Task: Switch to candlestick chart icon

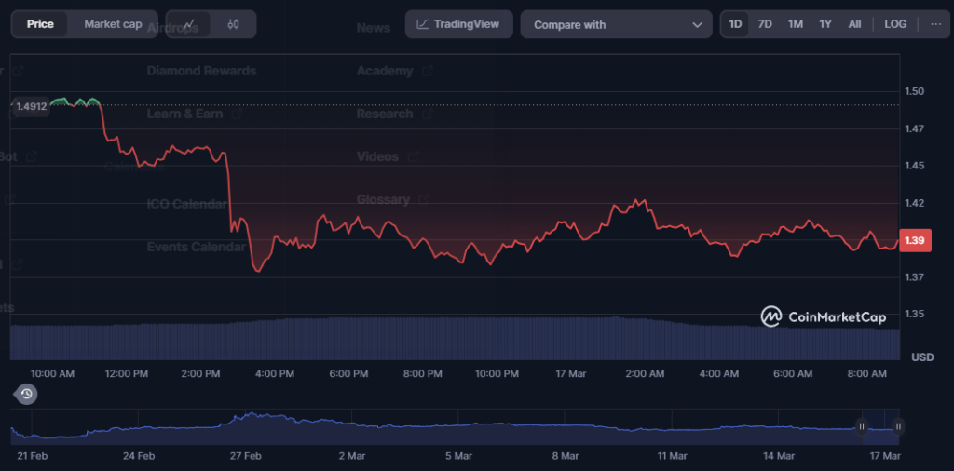Action: (233, 24)
